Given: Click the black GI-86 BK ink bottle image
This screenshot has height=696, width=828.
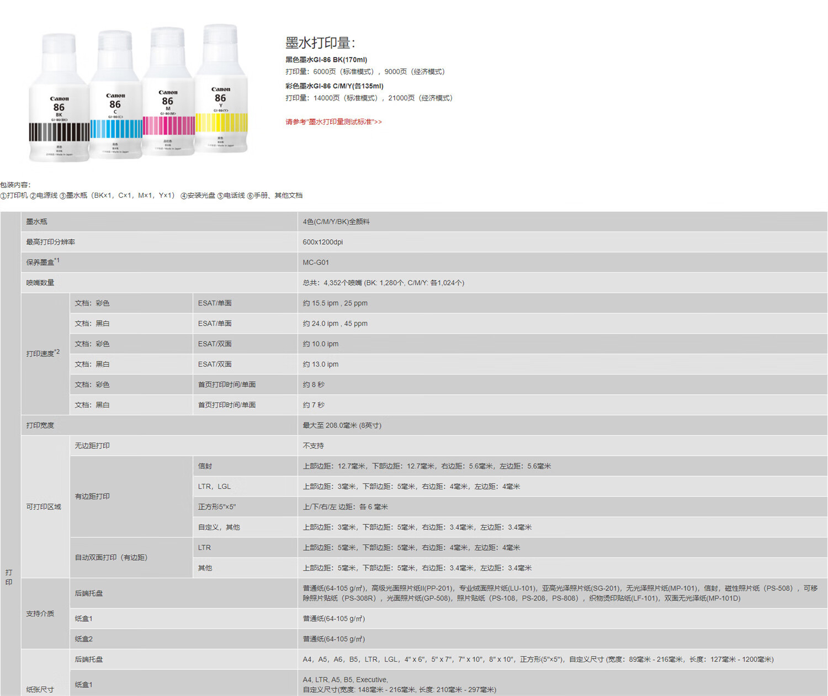Looking at the screenshot, I should [59, 97].
